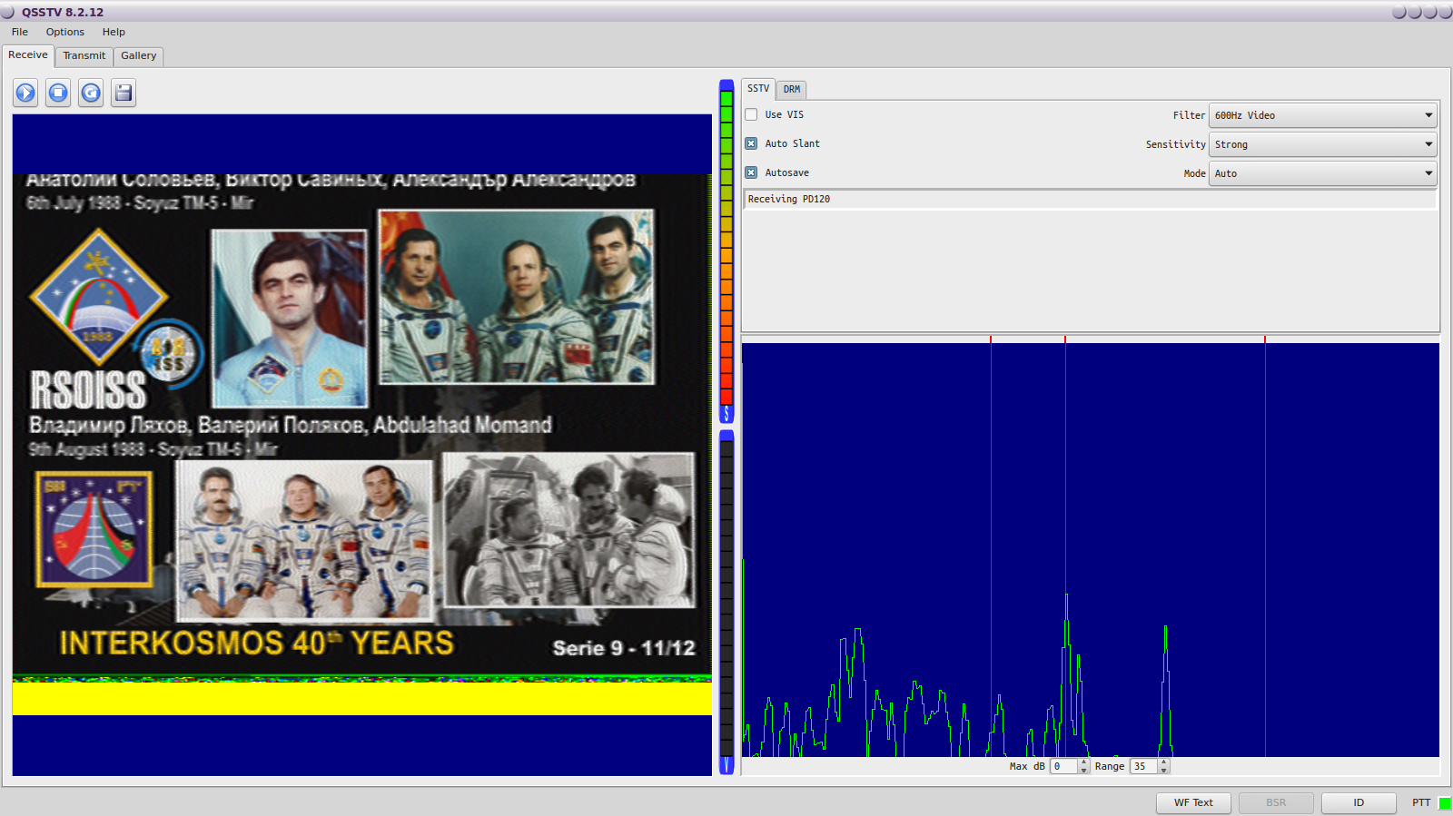1453x816 pixels.
Task: Click the ID button
Action: (x=1359, y=803)
